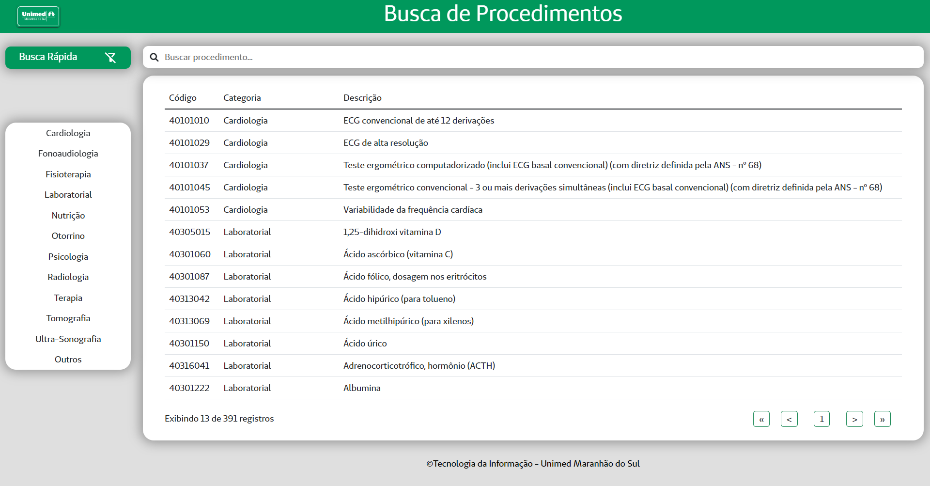Select page number 1
This screenshot has height=486, width=930.
pos(821,419)
